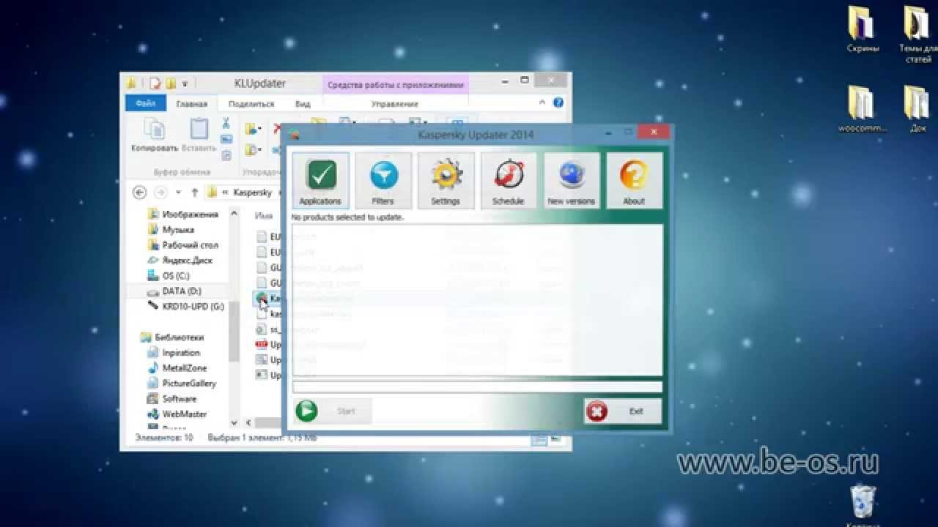Switch to large icons view in status bar
This screenshot has height=527, width=938.
pos(557,439)
